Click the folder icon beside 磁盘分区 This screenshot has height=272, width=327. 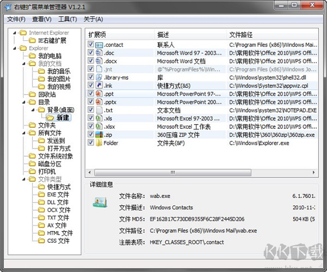32,164
